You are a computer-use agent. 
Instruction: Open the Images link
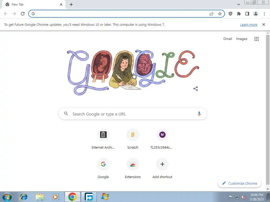pyautogui.click(x=242, y=39)
